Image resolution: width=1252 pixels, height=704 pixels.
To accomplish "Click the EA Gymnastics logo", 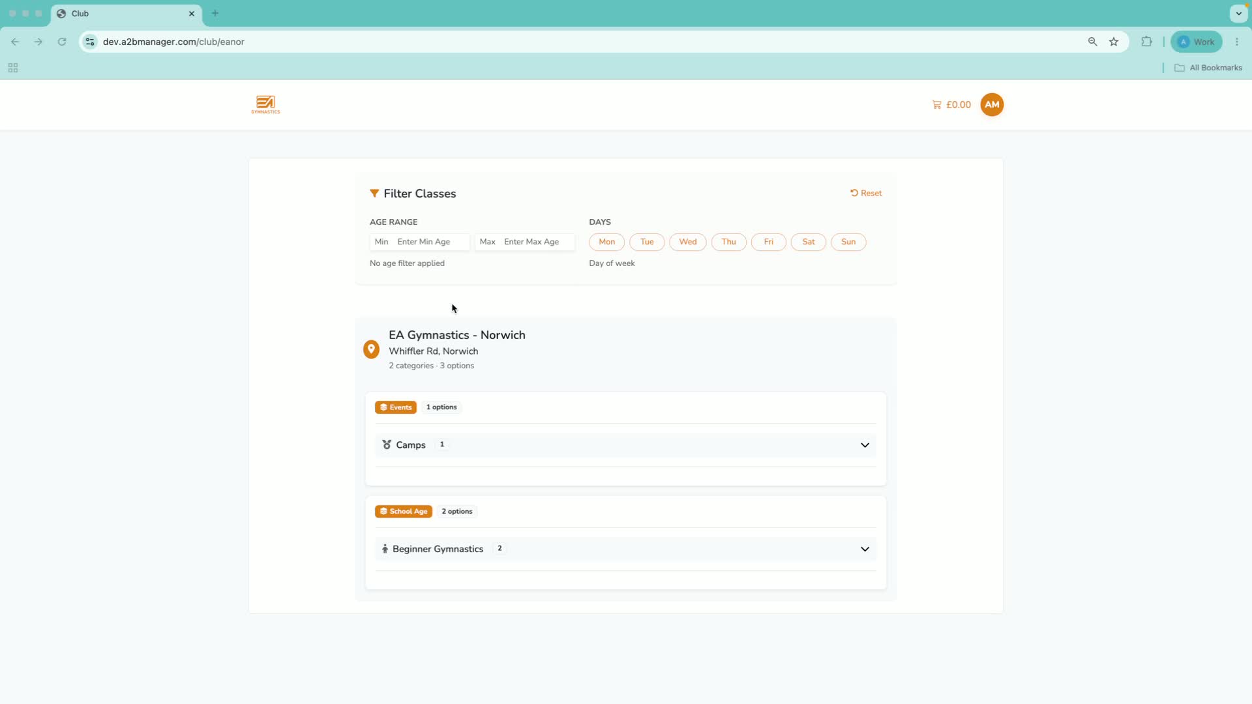I will coord(265,105).
